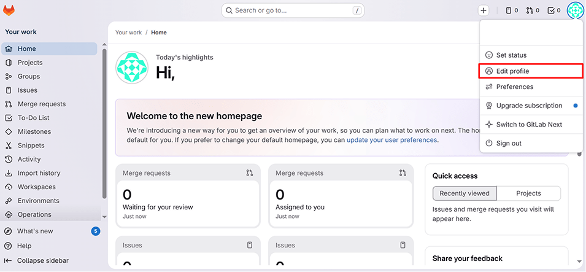Screen dimensions: 586x272
Task: Open the create new plus button
Action: [x=484, y=10]
